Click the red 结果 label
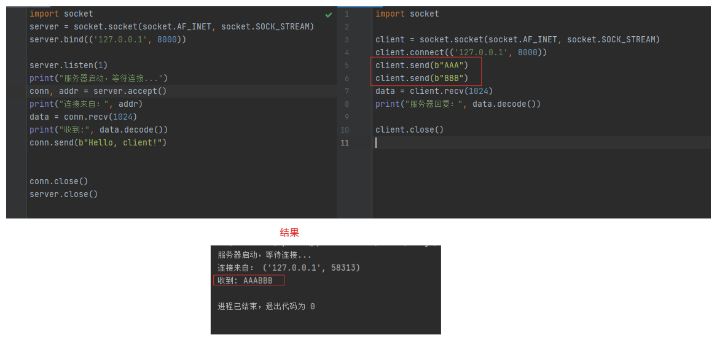Image resolution: width=717 pixels, height=340 pixels. [x=289, y=233]
